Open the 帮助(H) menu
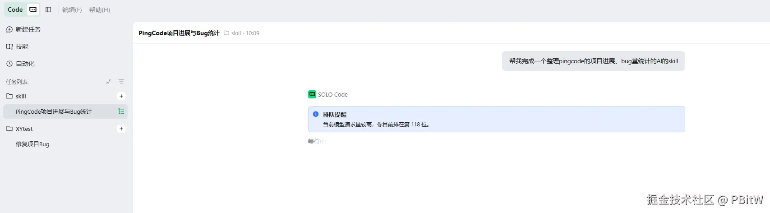 click(100, 10)
